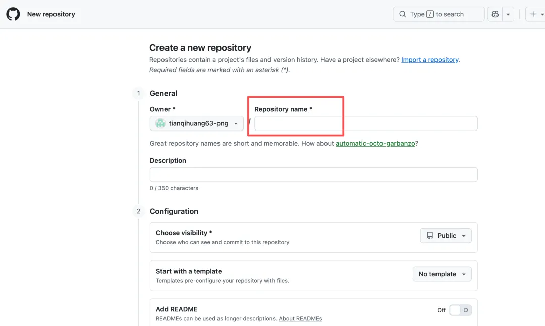Screen dimensions: 545x326
Task: Click the General section heading
Action: 163,93
